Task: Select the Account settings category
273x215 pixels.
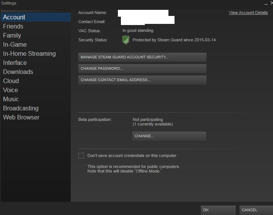Action: click(x=36, y=17)
